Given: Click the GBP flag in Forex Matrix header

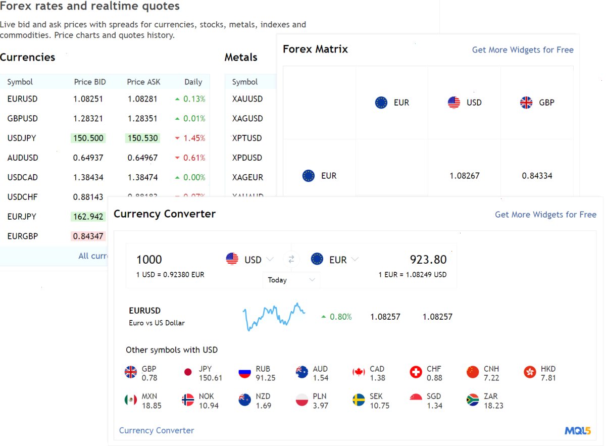Looking at the screenshot, I should [x=526, y=103].
